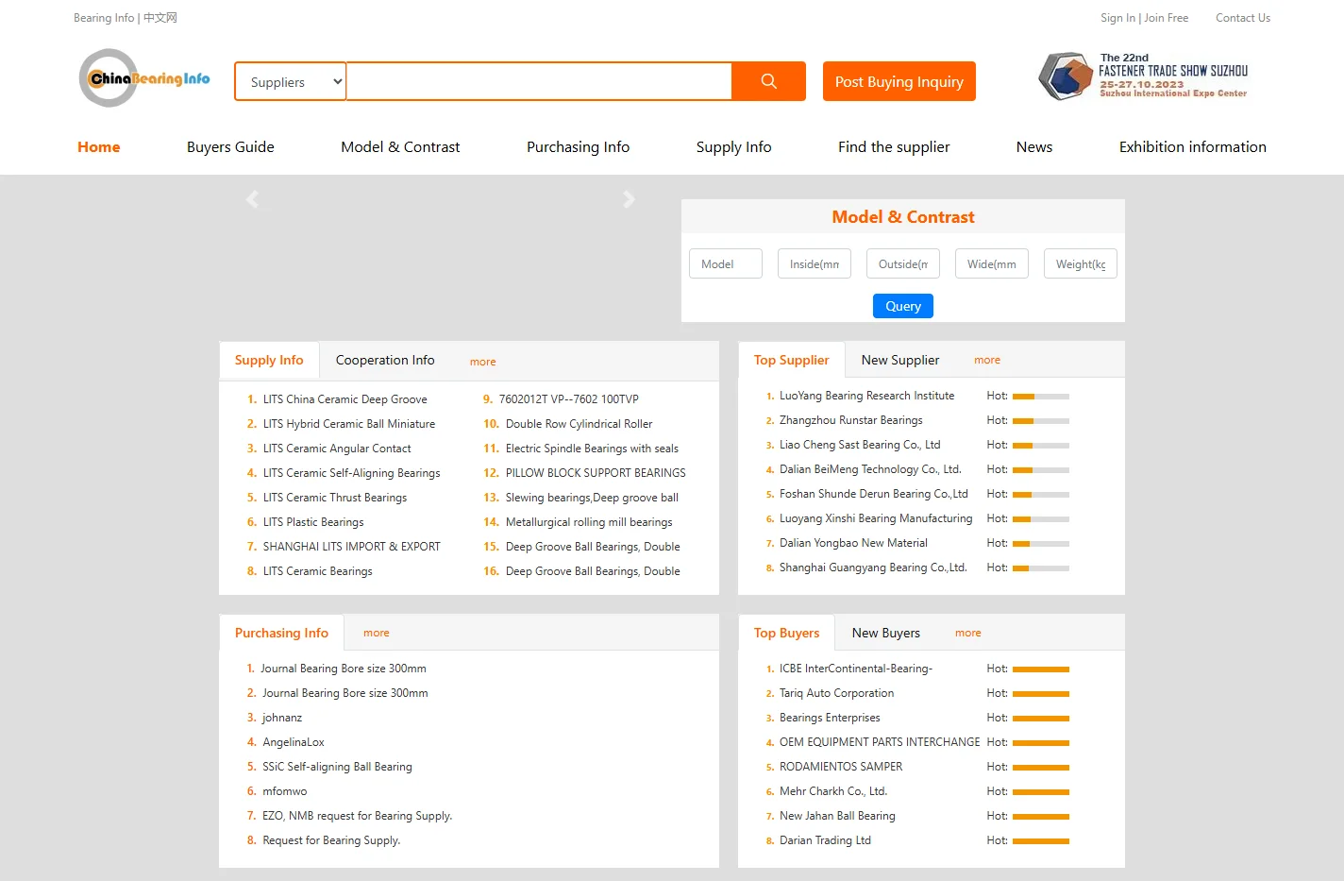
Task: Switch to the 中文网 Chinese site
Action: click(x=160, y=18)
